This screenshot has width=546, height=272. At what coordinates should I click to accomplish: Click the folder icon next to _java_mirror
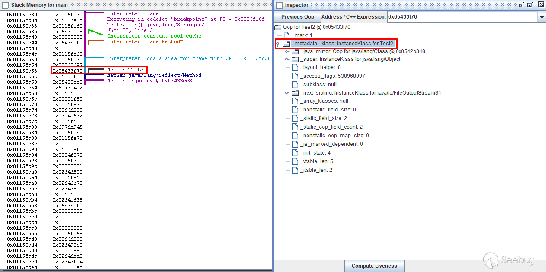[x=295, y=51]
